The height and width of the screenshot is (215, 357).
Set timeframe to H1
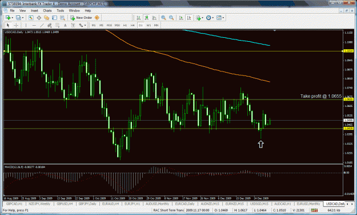tap(125, 25)
